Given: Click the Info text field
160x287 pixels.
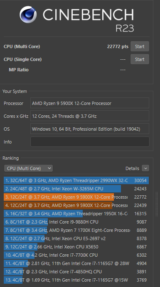Looking at the screenshot, I should [x=90, y=142].
